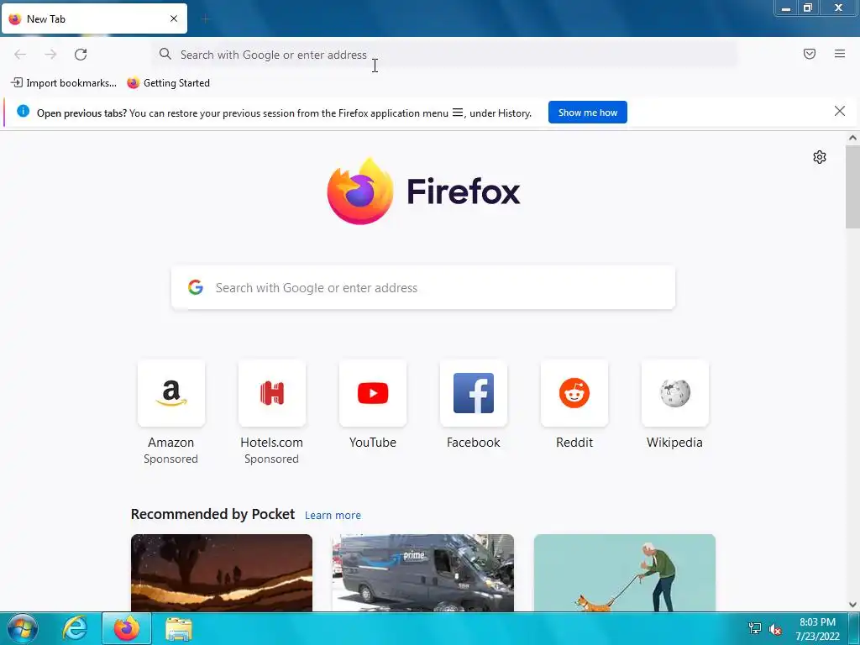860x645 pixels.
Task: Open the Wikipedia shortcut tile
Action: [x=675, y=393]
